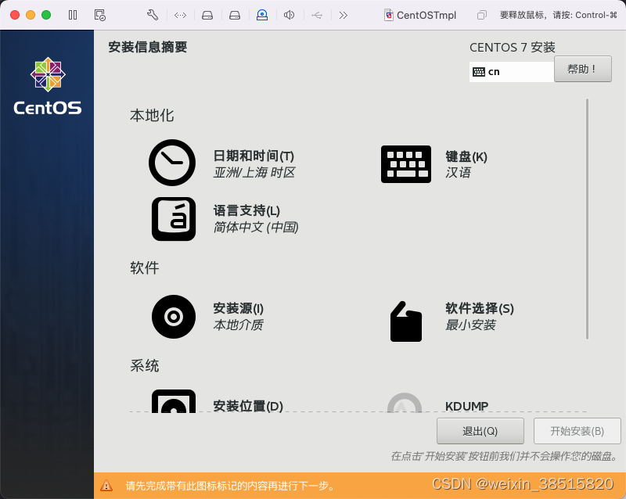Click the 安装信息摘要 heading
This screenshot has width=626, height=499.
pyautogui.click(x=148, y=47)
